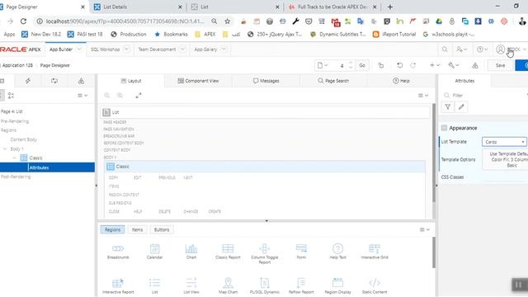Collapse the Body 1 tree node
This screenshot has height=297, width=528.
pyautogui.click(x=5, y=148)
